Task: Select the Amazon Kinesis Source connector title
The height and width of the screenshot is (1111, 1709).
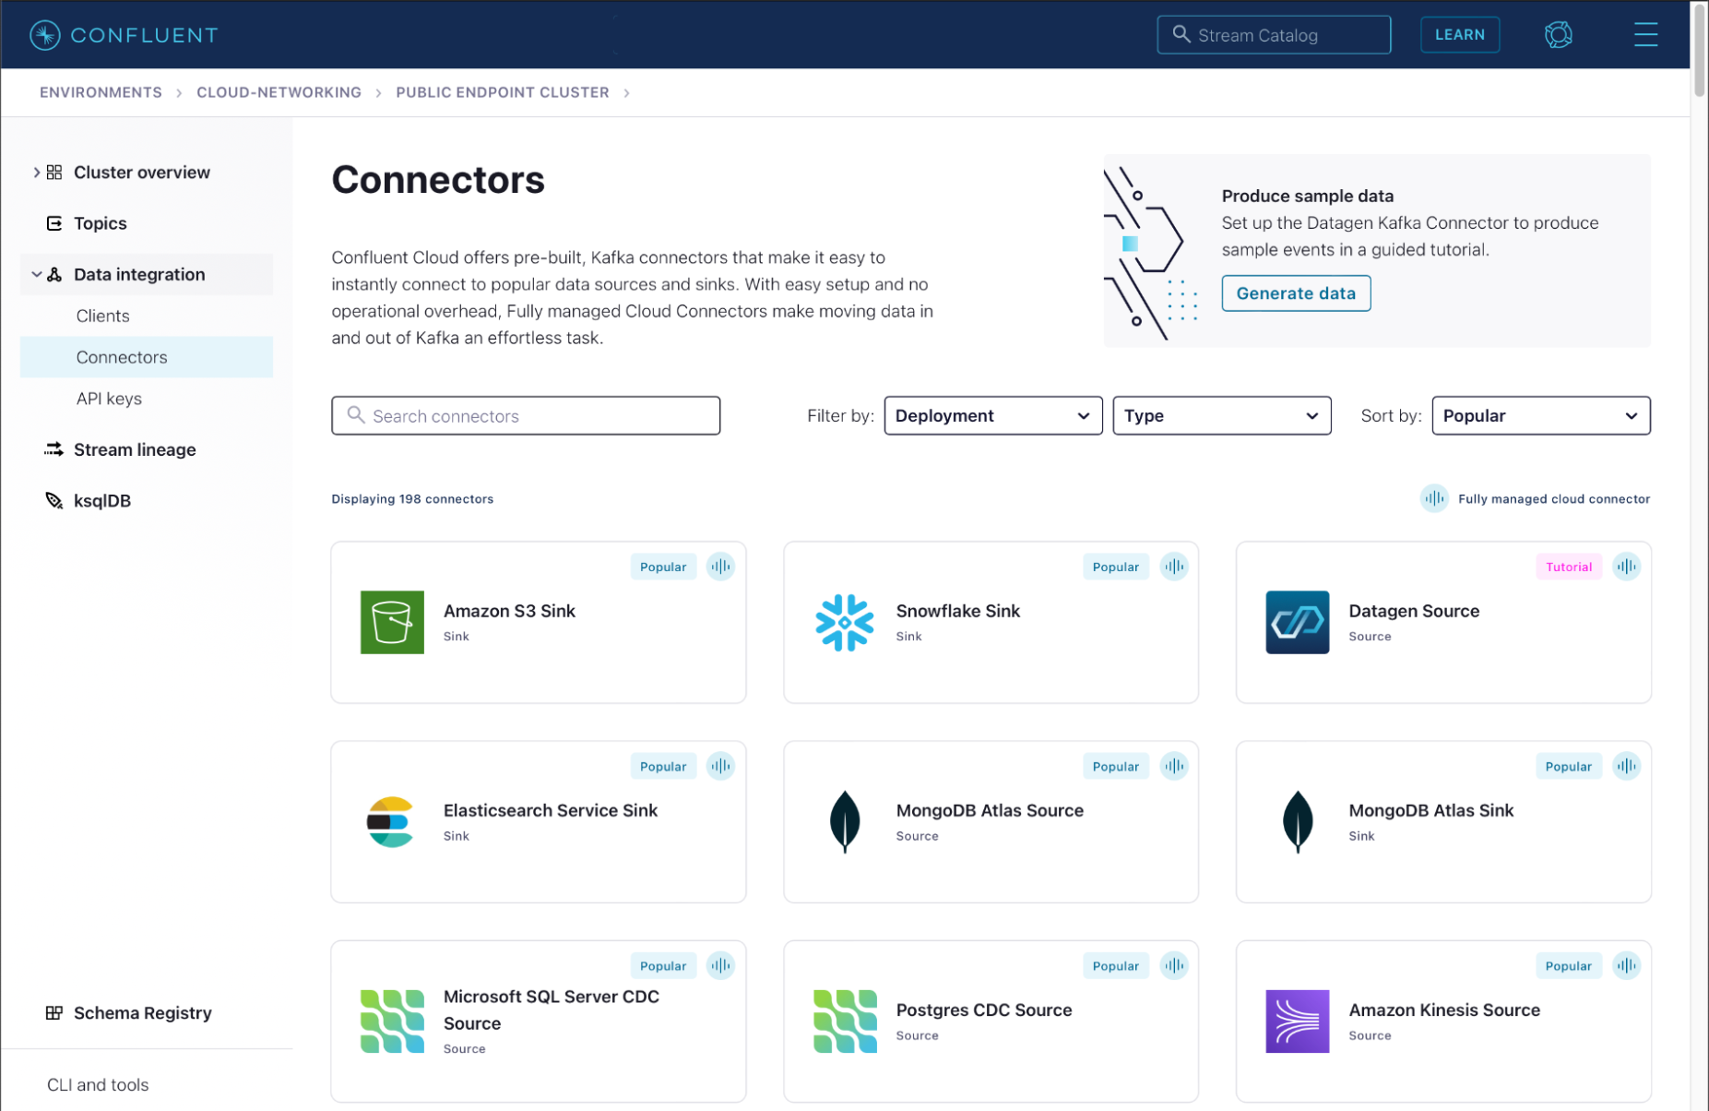Action: pos(1443,1010)
